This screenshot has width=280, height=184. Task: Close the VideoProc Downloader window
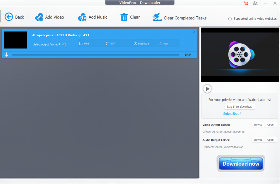tap(275, 3)
